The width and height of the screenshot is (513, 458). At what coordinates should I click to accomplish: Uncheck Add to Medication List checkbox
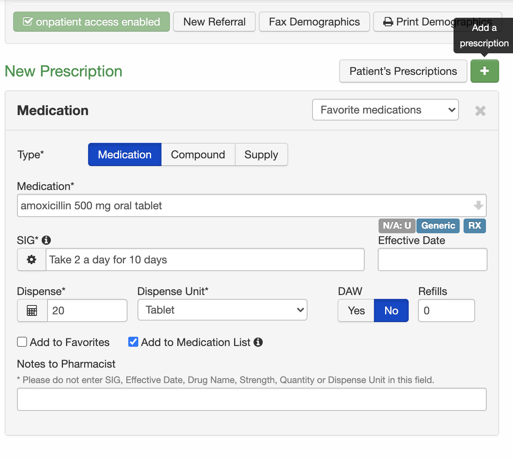tap(133, 342)
